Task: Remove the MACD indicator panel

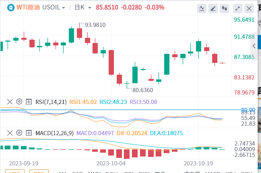Action: (10, 133)
